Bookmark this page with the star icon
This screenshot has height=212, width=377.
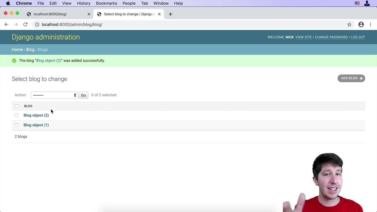pos(349,24)
